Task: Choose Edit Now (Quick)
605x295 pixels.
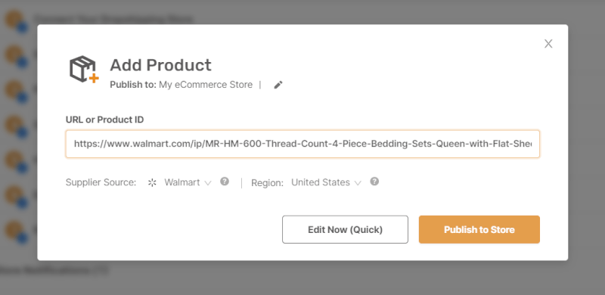Action: (x=345, y=229)
